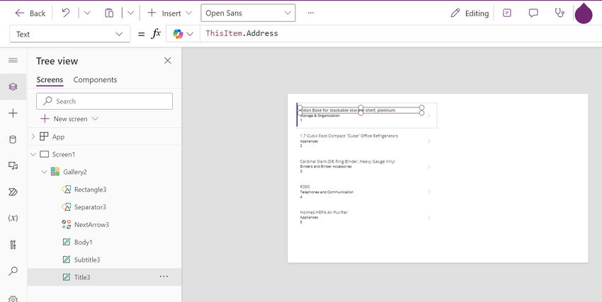This screenshot has width=602, height=302.
Task: Open the Open Sans font dropdown
Action: (x=248, y=13)
